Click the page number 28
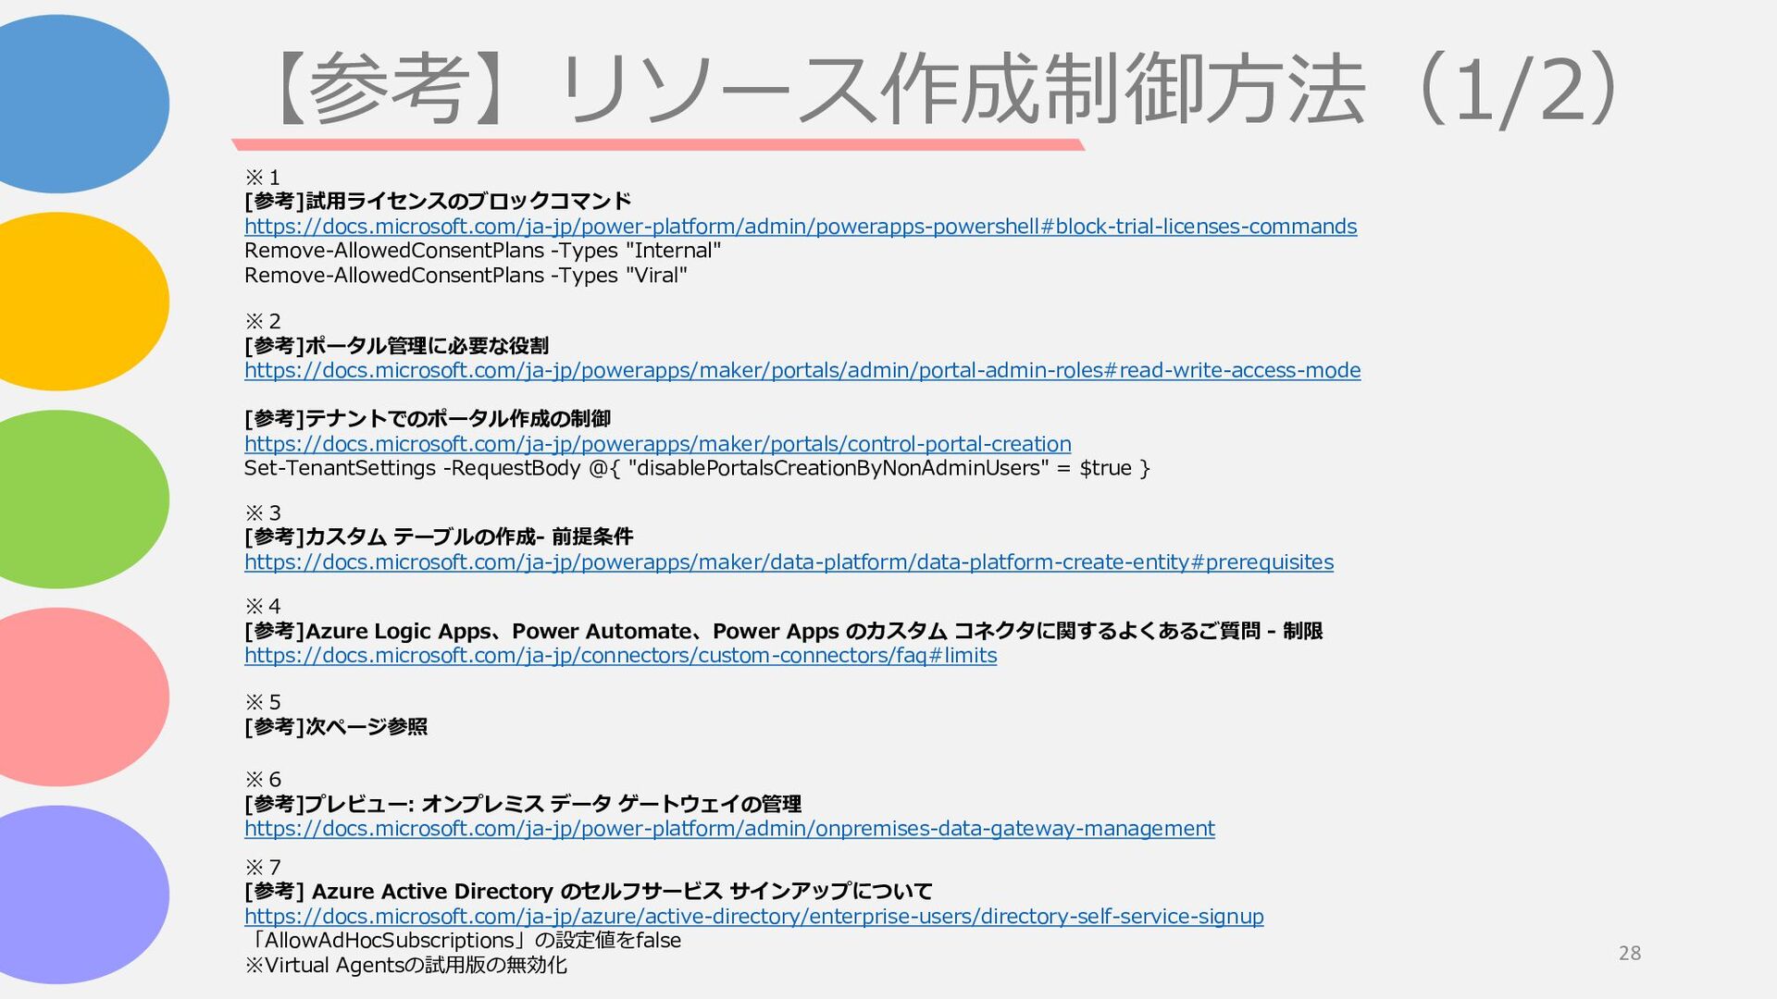The image size is (1777, 999). [1630, 954]
